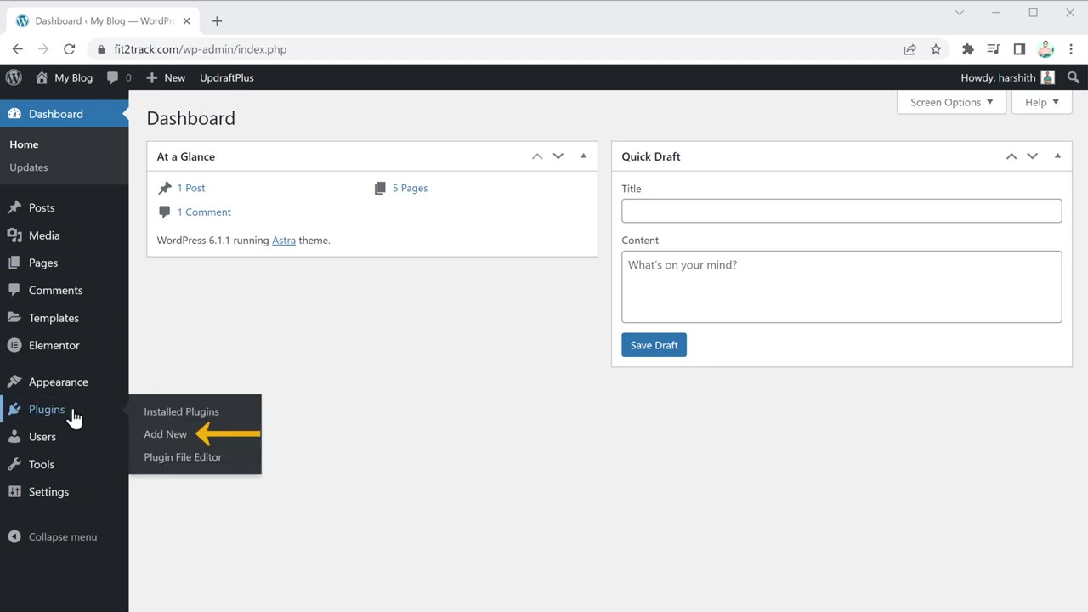Open the Appearance paintbrush icon

point(14,382)
